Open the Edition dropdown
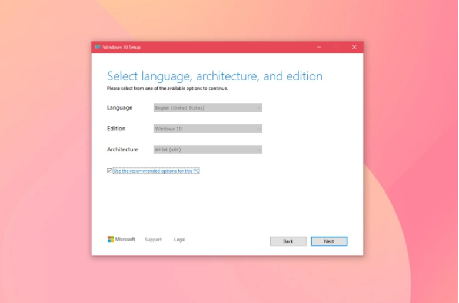This screenshot has height=303, width=459. [x=208, y=129]
